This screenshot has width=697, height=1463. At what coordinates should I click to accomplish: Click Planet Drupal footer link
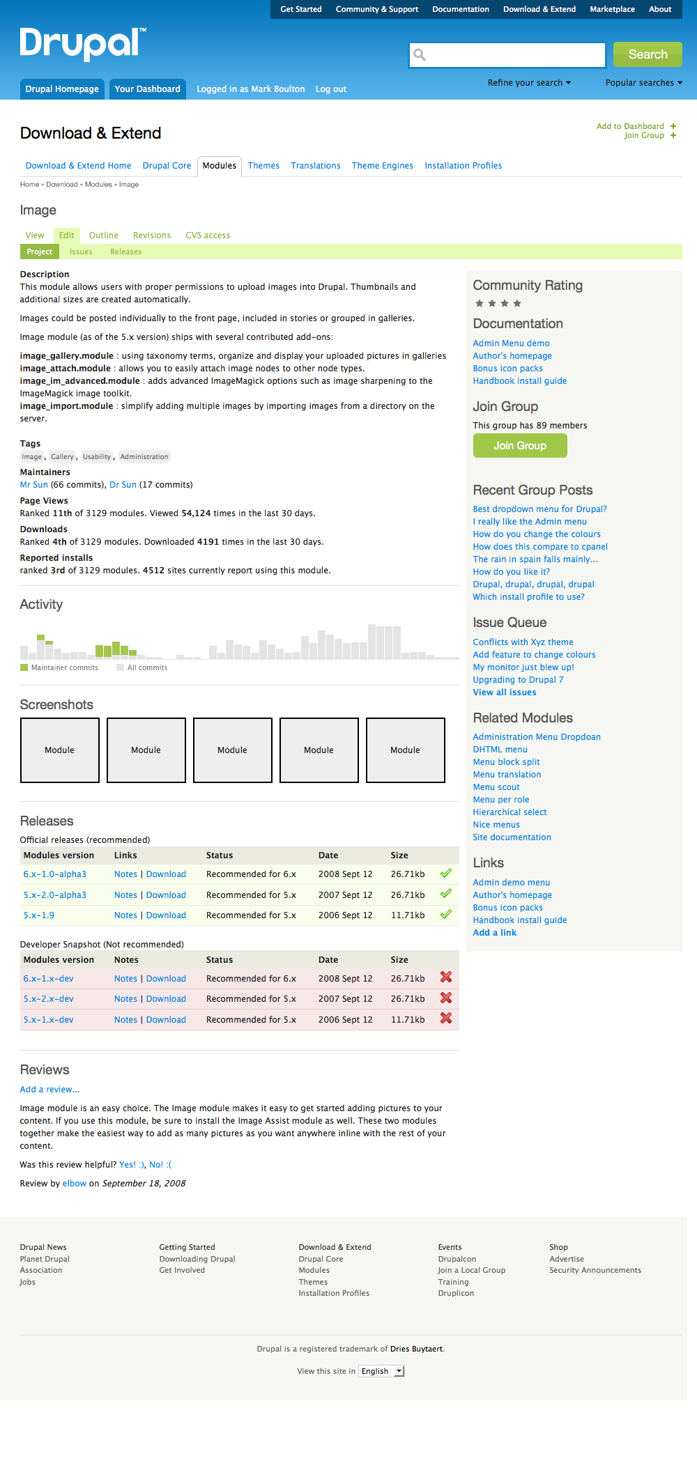(x=45, y=1259)
